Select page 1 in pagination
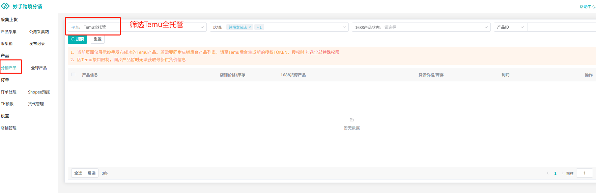The height and width of the screenshot is (193, 596). tap(555, 173)
